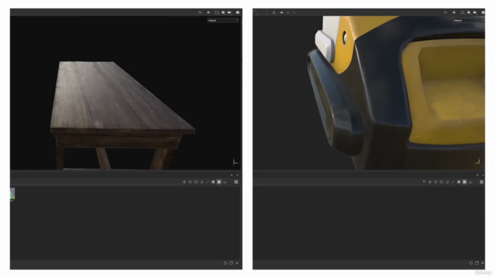Close the left lower panel

click(237, 175)
